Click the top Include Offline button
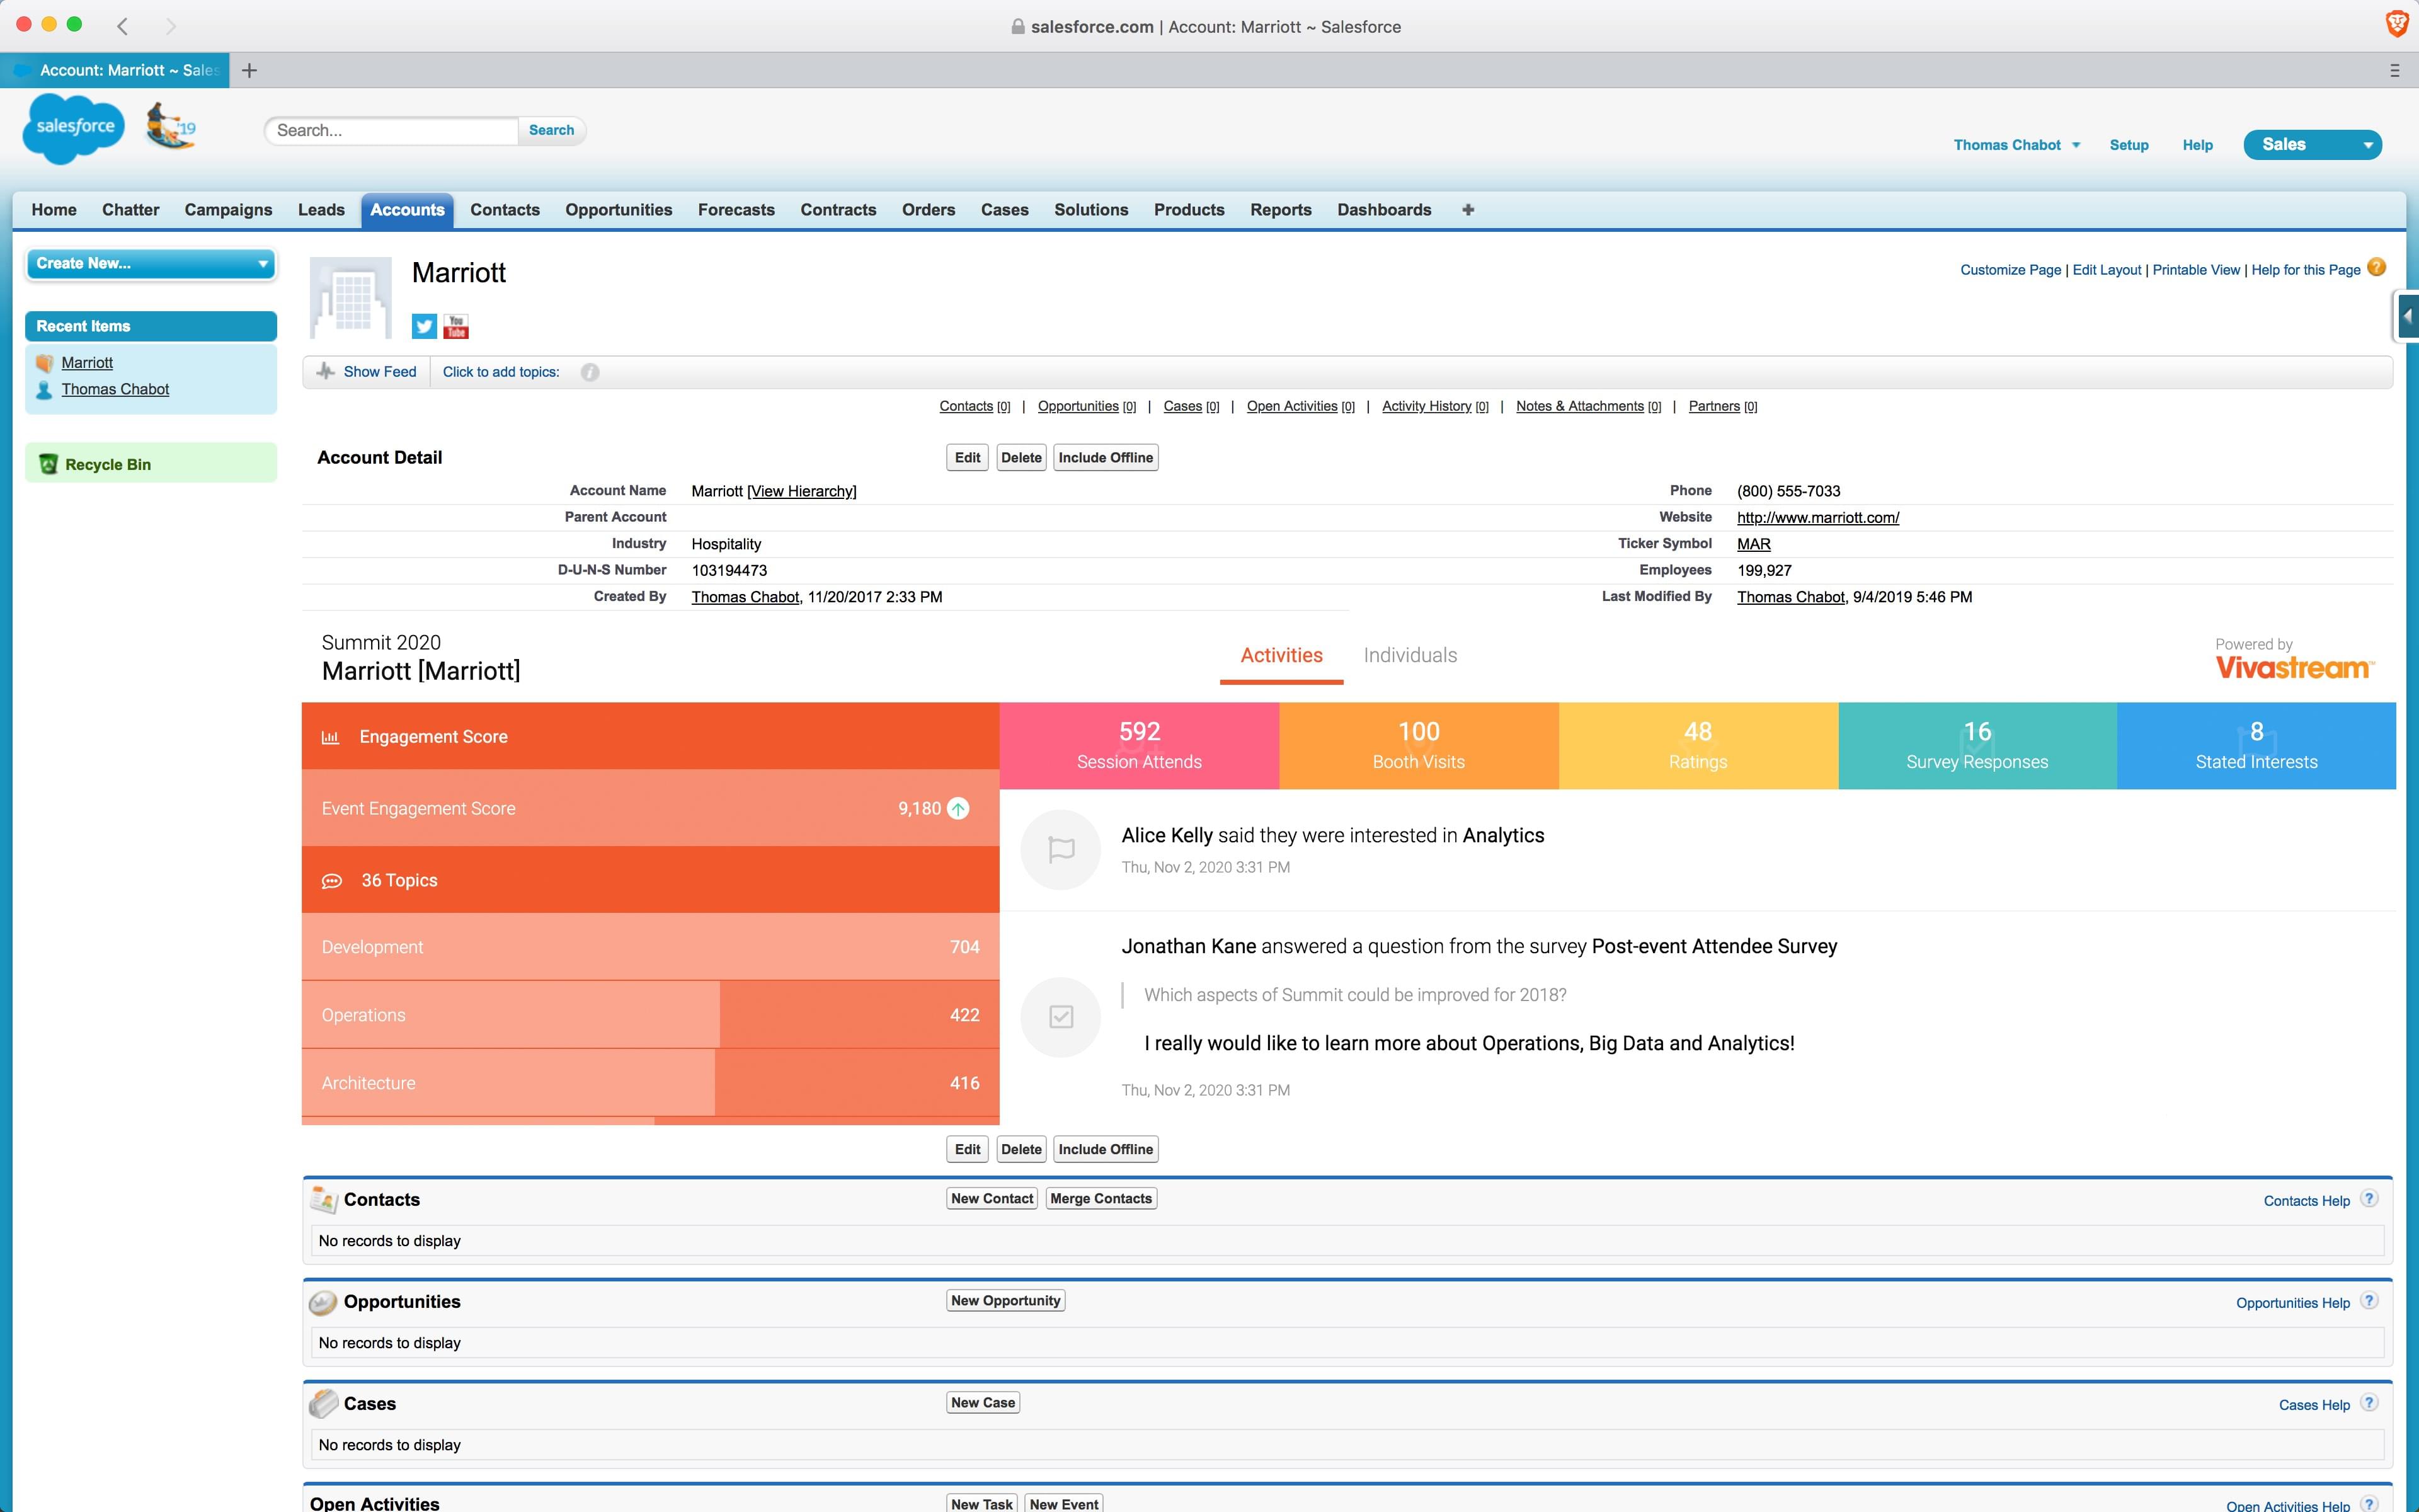2419x1512 pixels. (x=1106, y=458)
